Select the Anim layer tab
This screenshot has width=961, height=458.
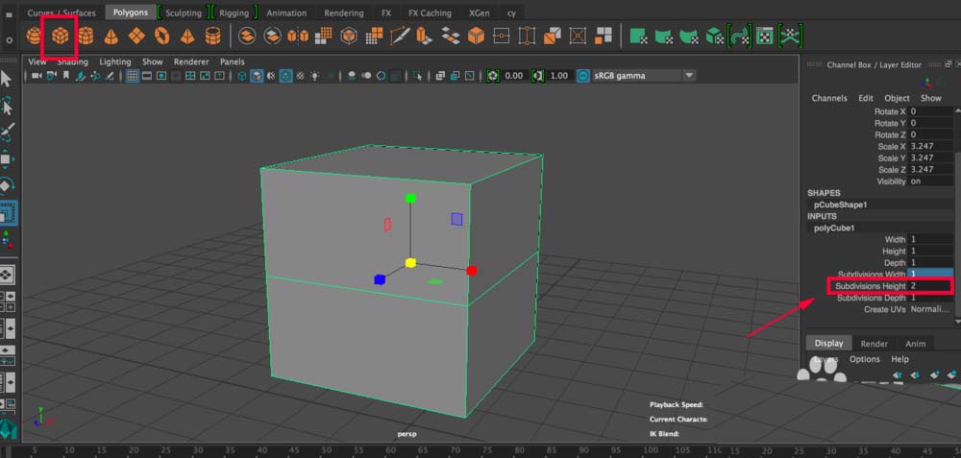916,344
